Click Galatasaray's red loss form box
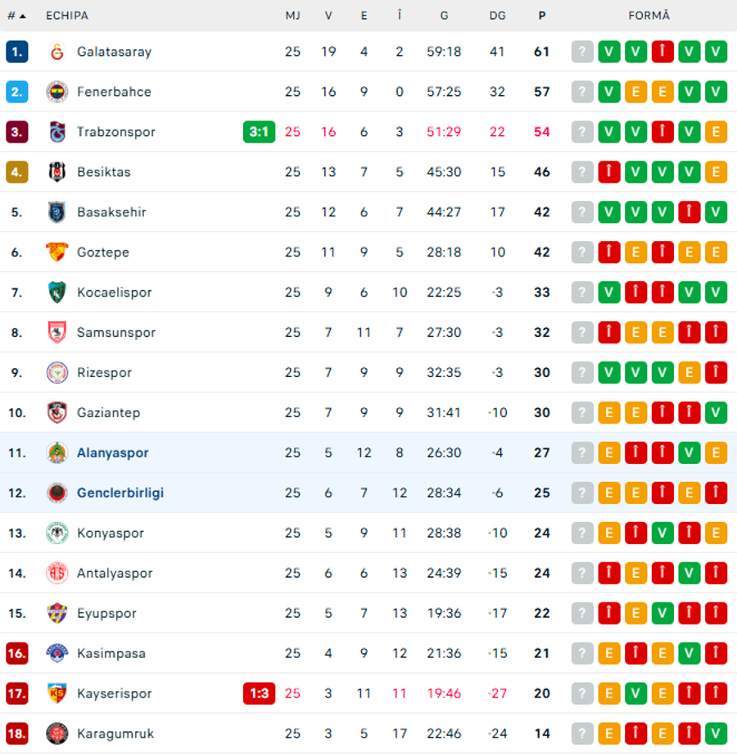 click(x=662, y=52)
